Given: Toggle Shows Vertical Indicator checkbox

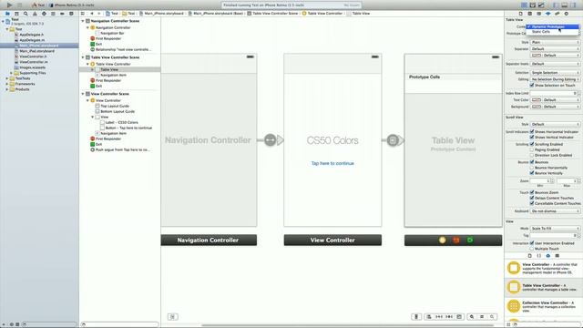Looking at the screenshot, I should (532, 138).
